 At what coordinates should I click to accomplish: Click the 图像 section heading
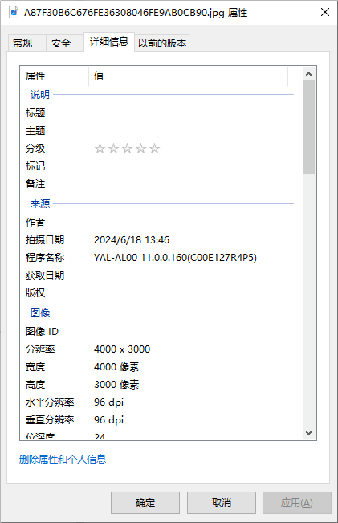click(x=40, y=313)
